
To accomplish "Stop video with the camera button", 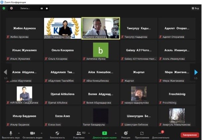I will click(33, 133).
